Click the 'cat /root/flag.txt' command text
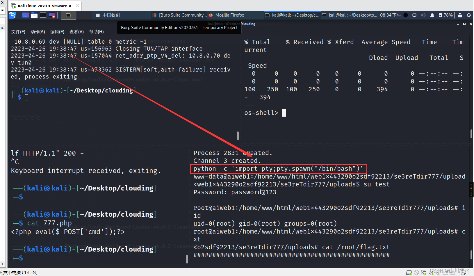474x276 pixels. (356, 247)
